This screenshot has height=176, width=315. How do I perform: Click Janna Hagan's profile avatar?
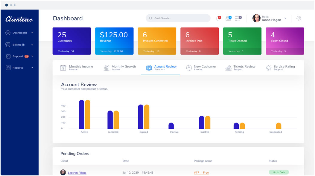tap(256, 18)
